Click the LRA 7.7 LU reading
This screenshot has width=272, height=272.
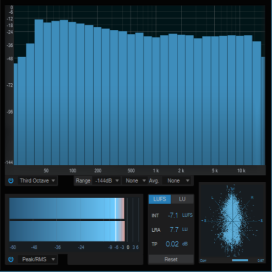tap(174, 230)
